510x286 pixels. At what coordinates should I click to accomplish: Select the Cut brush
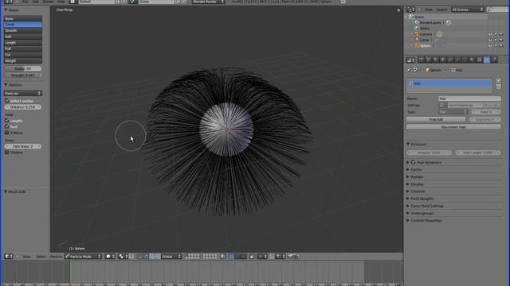click(23, 55)
